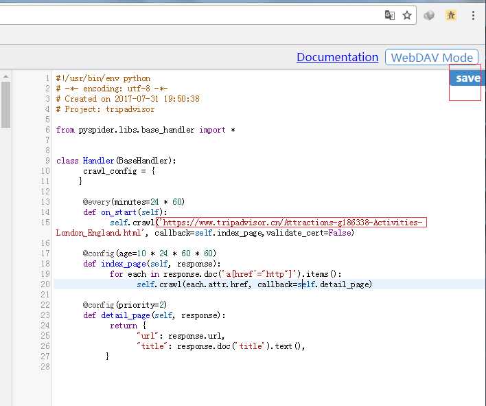Click line number 28 in the gutter
Screen dimensions: 486x406
(x=45, y=367)
